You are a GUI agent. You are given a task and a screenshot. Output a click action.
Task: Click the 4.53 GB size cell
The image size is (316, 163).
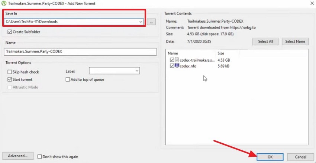[x=224, y=60]
